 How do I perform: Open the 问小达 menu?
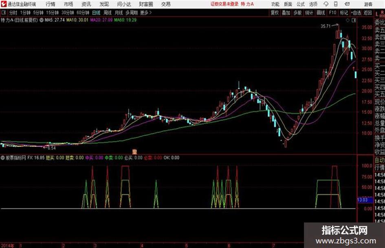[124, 4]
